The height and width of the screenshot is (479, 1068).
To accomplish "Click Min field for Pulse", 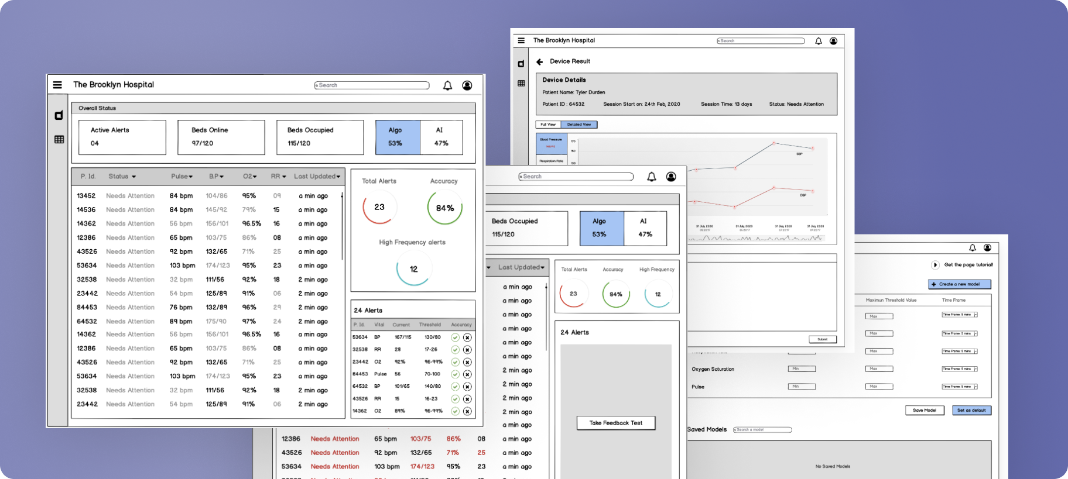I will [802, 387].
